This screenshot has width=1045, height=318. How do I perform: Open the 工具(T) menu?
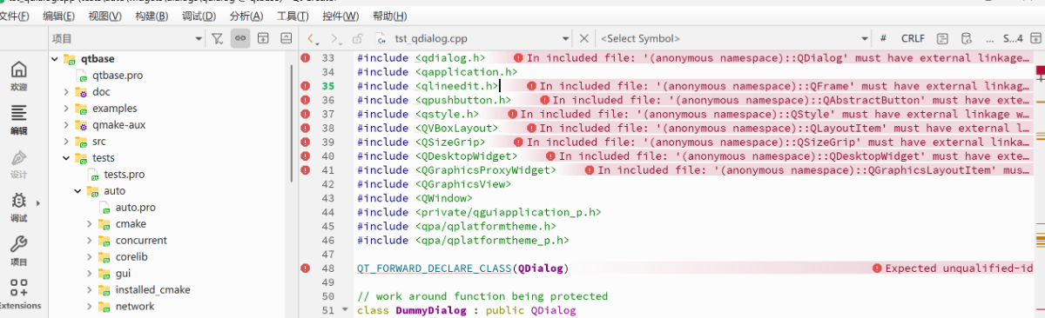pyautogui.click(x=293, y=17)
